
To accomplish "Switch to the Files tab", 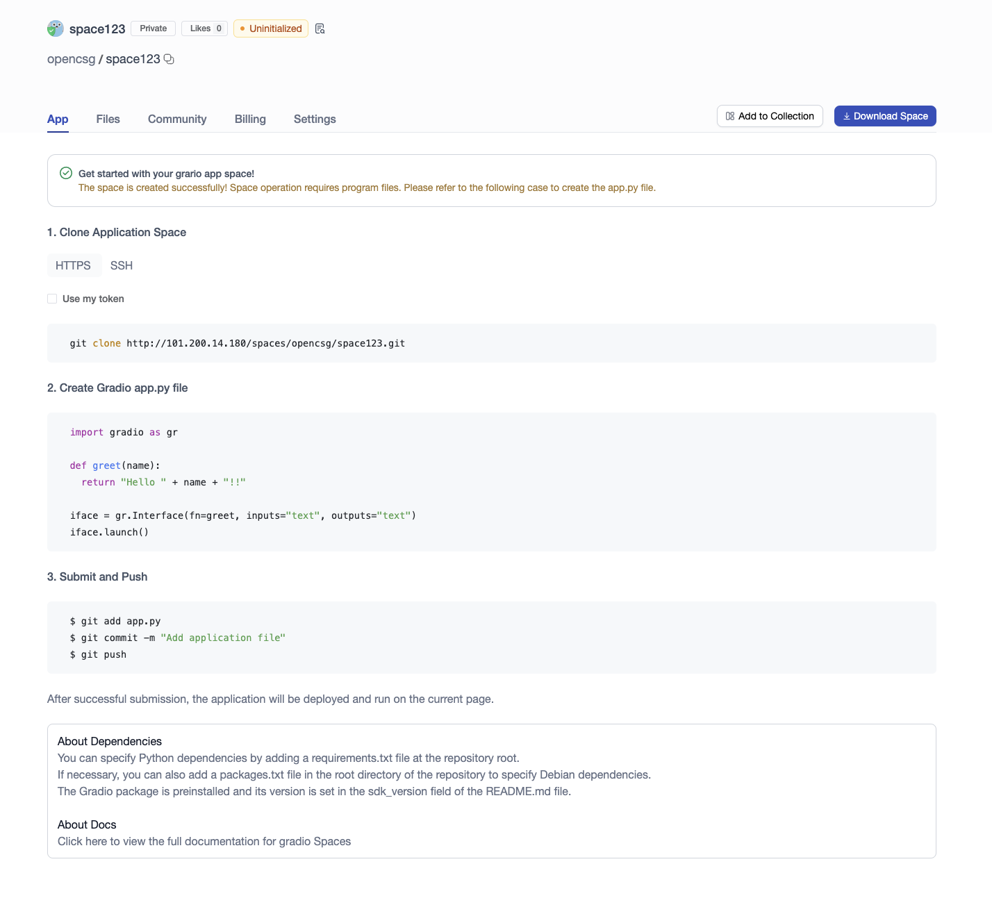I will coord(108,119).
